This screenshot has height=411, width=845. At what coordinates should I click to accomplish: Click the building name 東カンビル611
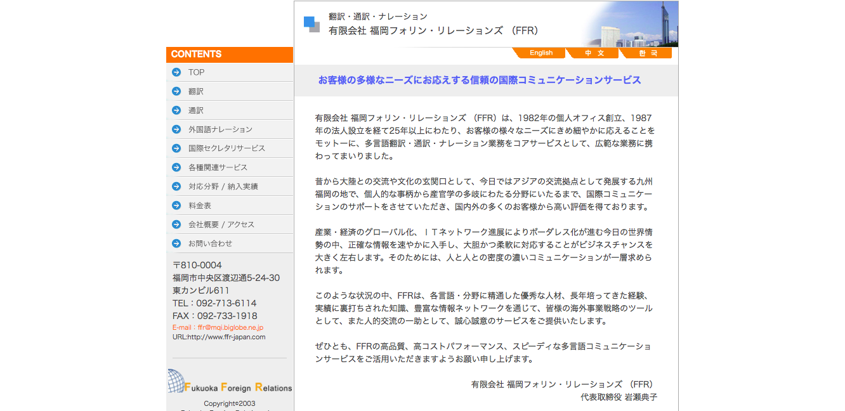(x=201, y=290)
